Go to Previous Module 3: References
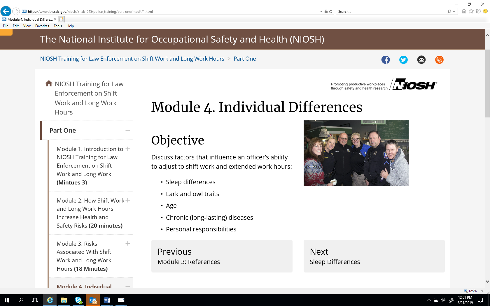The image size is (490, 306). click(x=222, y=256)
